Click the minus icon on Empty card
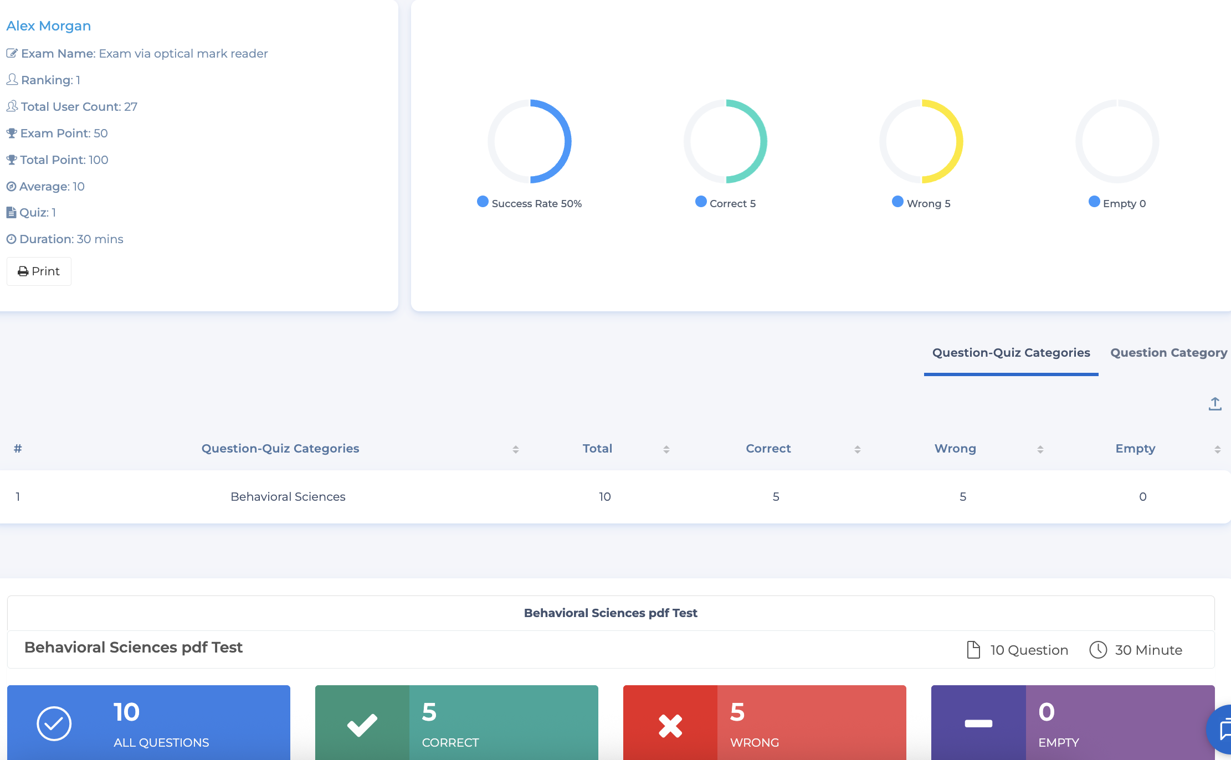This screenshot has width=1231, height=760. (978, 723)
